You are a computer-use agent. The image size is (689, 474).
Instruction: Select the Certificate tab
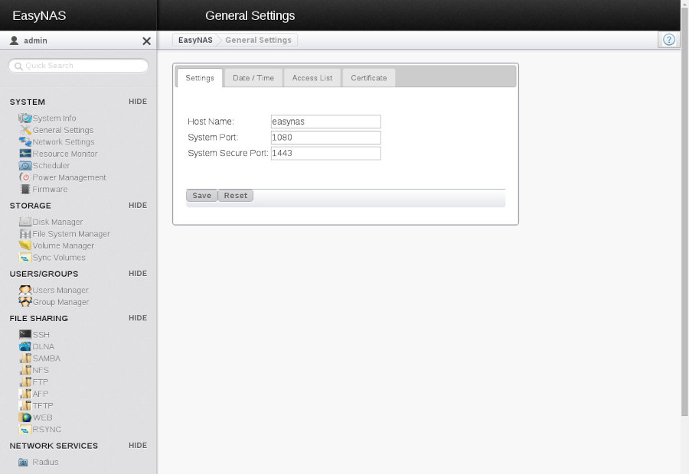pos(369,78)
